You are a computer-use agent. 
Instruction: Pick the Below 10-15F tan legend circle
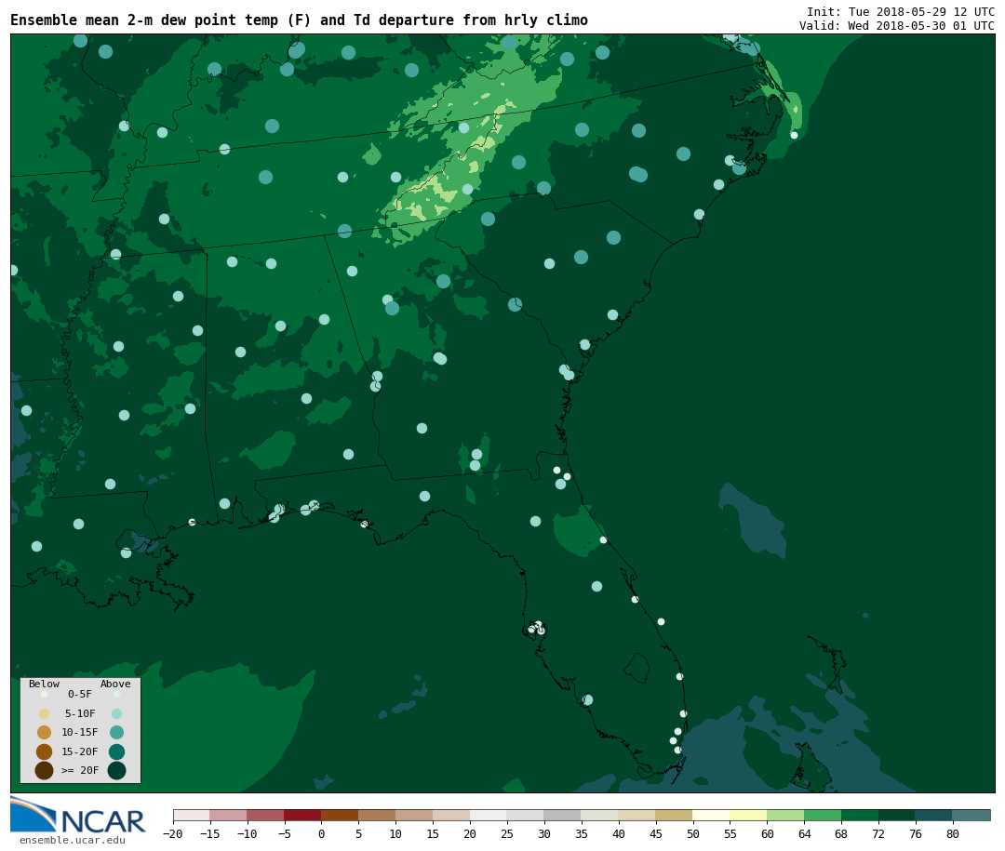point(44,732)
